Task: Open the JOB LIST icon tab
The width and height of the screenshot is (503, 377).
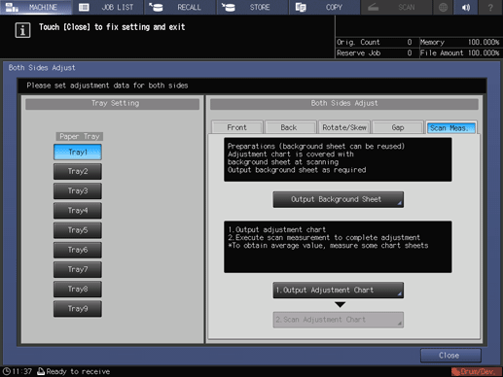Action: [84, 7]
